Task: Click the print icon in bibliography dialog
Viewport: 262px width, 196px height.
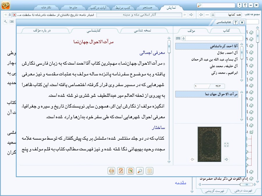Action: pos(111,171)
